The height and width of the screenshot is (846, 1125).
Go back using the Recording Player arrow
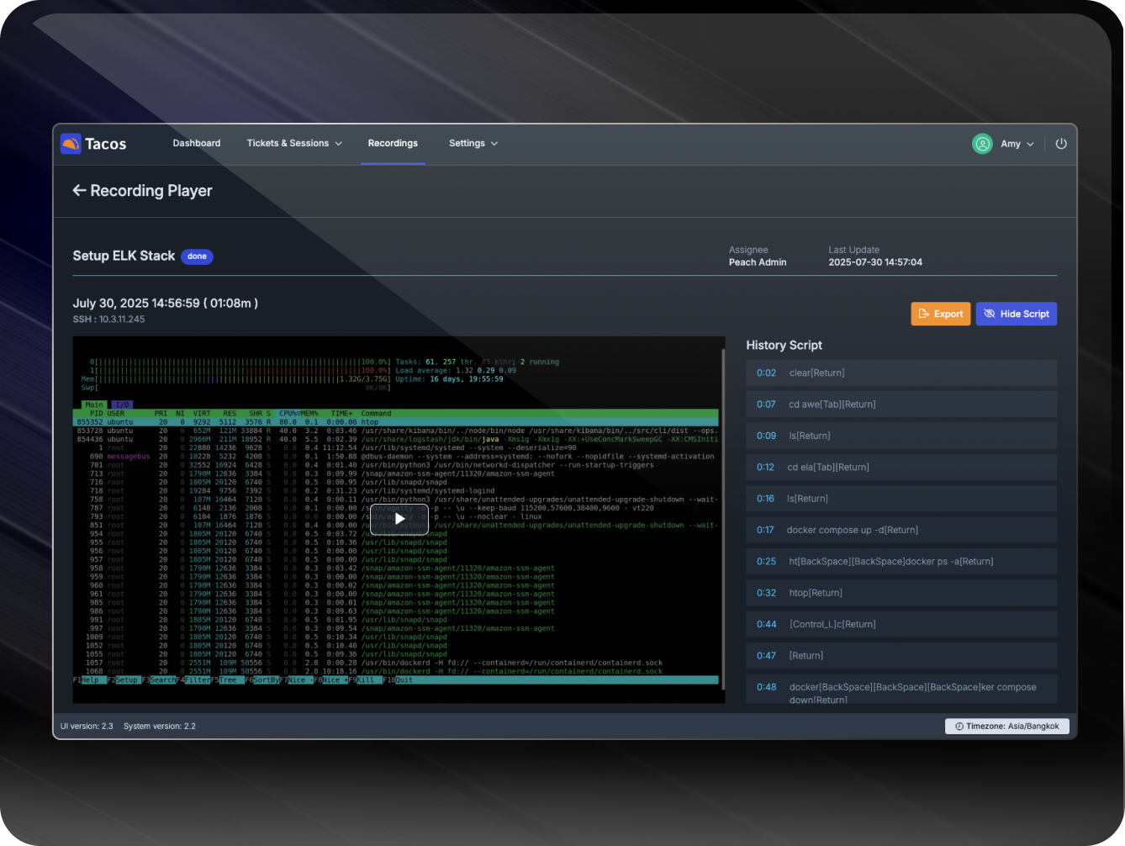(x=80, y=191)
